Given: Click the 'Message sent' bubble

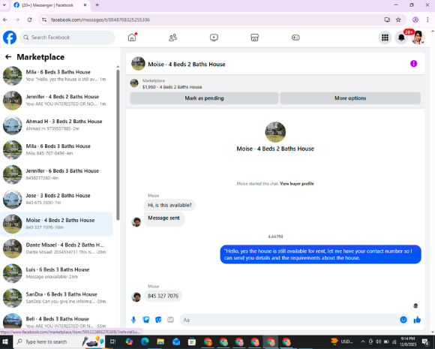Looking at the screenshot, I should pyautogui.click(x=163, y=218).
